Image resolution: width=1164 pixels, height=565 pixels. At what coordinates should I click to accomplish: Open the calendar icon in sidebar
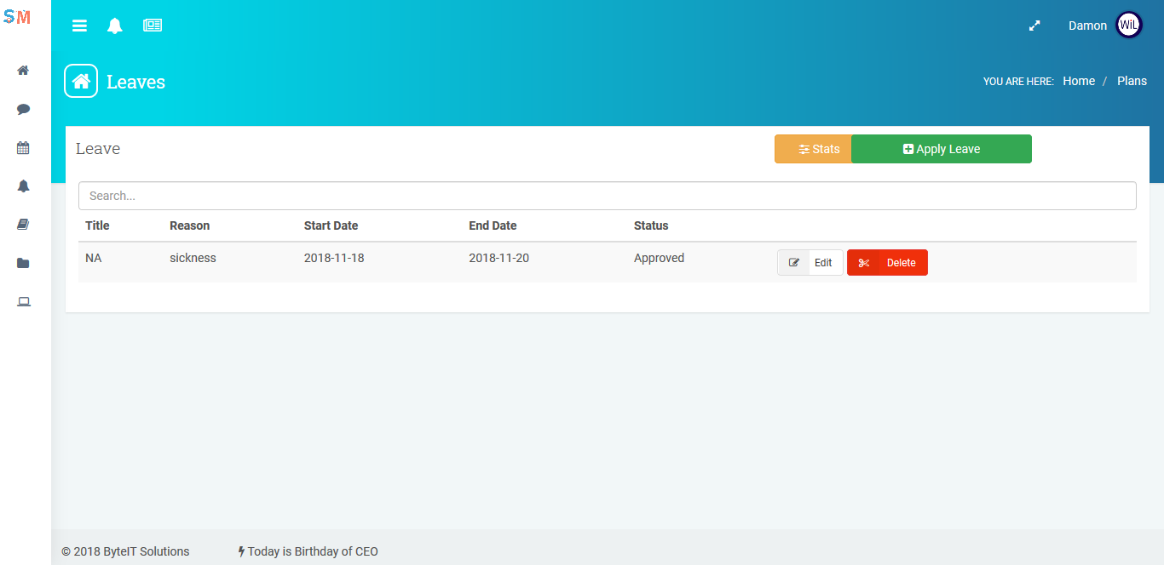(x=24, y=148)
